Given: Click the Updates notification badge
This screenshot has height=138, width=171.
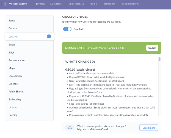Looking at the screenshot, I should [49, 36].
